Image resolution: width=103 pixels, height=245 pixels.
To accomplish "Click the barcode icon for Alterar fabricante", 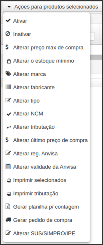I will point(8,87).
